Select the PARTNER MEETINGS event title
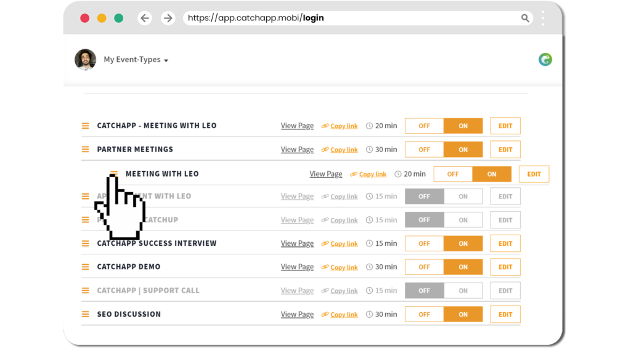Screen dimensions: 631x348 coord(135,149)
